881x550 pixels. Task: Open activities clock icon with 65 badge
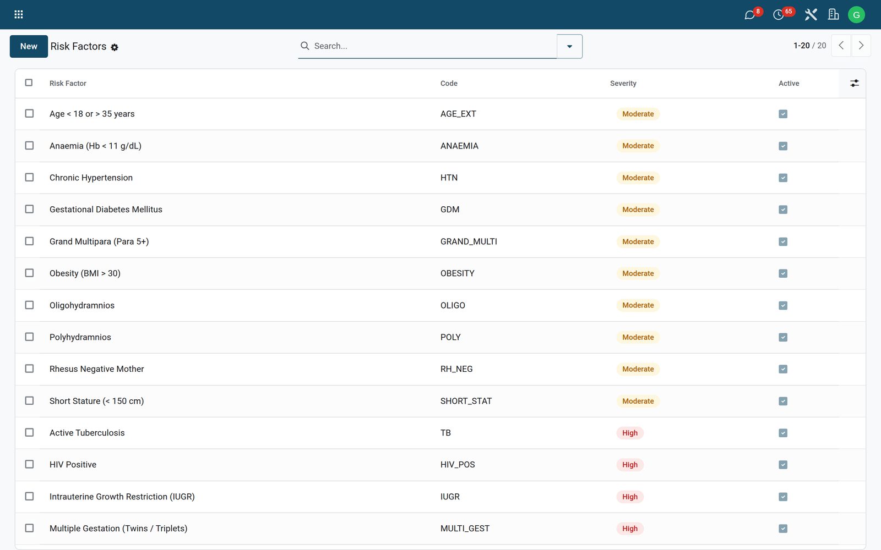point(779,15)
